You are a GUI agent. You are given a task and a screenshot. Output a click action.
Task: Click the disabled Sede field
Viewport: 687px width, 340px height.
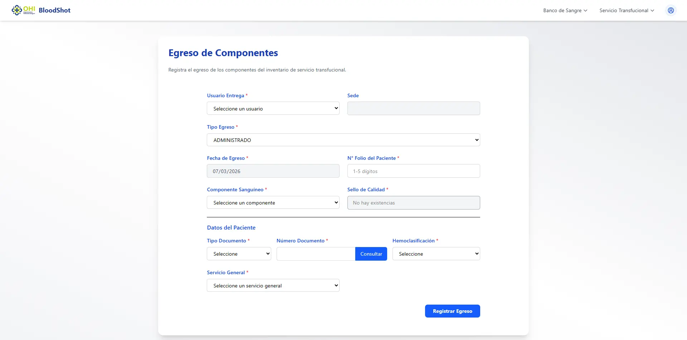pyautogui.click(x=414, y=108)
